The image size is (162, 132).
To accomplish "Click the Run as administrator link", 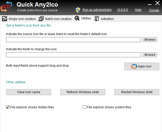I will pyautogui.click(x=97, y=10).
